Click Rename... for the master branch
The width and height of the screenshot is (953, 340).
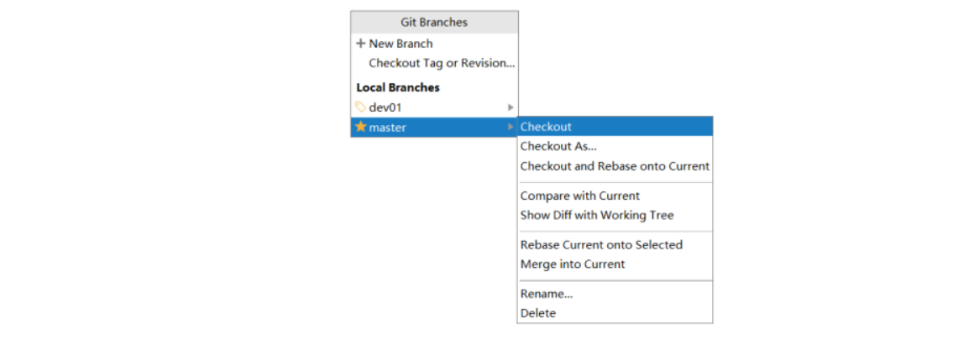pyautogui.click(x=547, y=294)
